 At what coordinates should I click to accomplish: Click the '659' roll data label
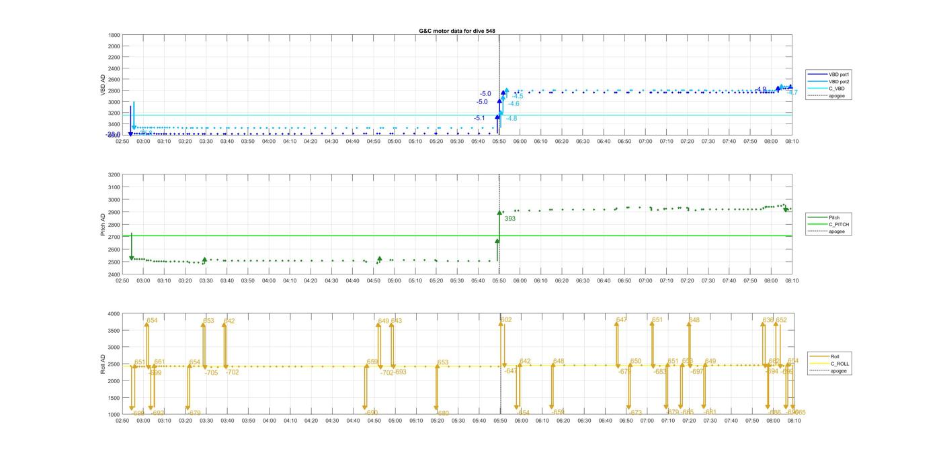(x=372, y=362)
